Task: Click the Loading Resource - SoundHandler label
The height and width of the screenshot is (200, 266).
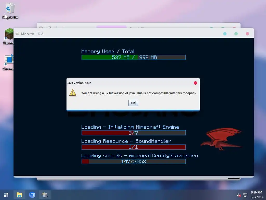Action: (126, 141)
